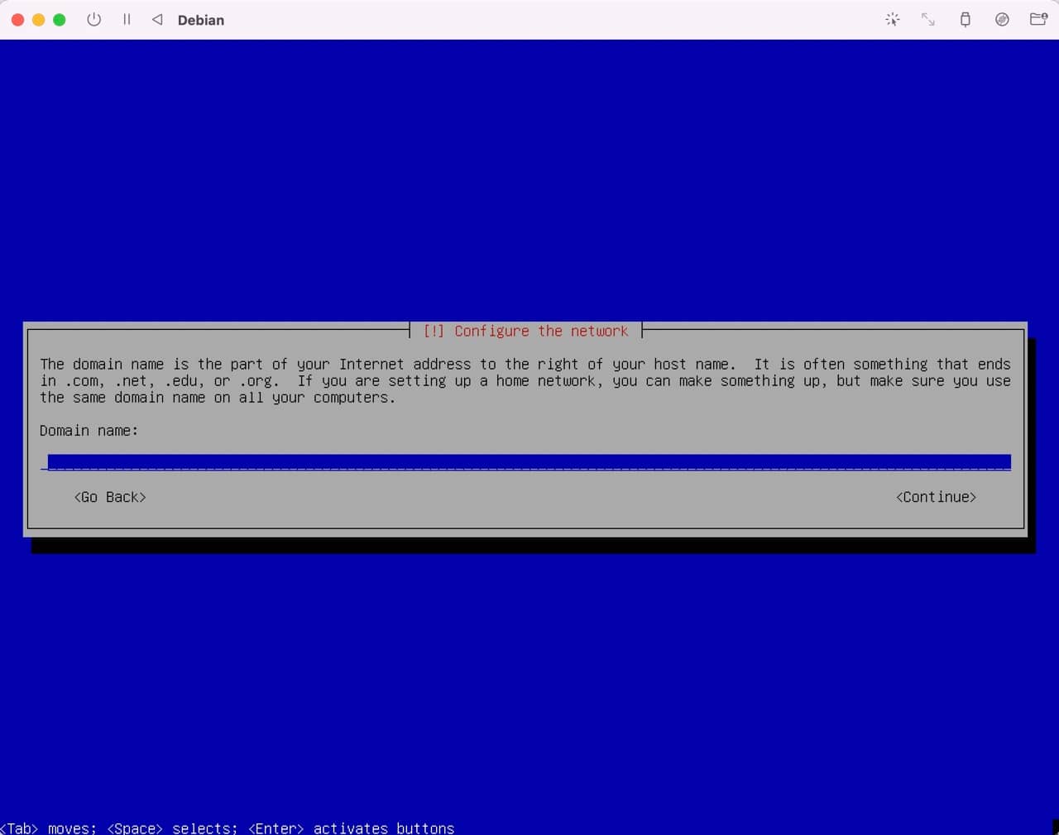Close the Debian VM window
Viewport: 1059px width, 835px height.
[x=17, y=20]
